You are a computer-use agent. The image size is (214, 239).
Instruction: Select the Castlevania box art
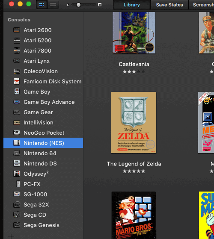click(134, 33)
